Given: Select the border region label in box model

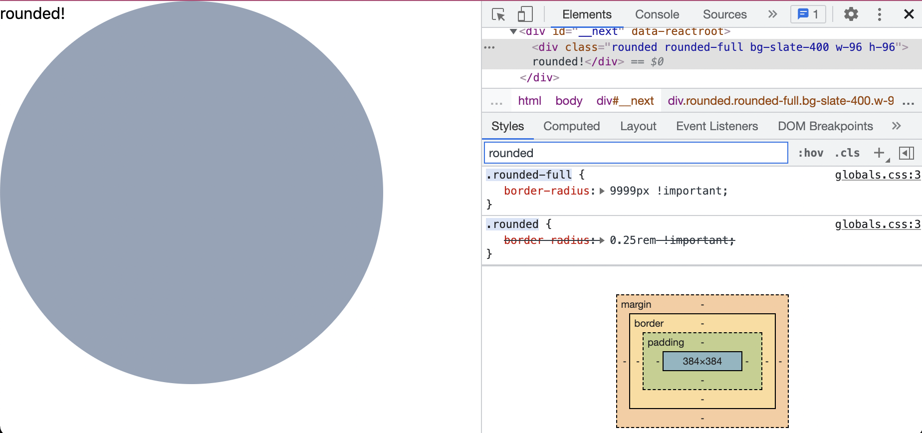Looking at the screenshot, I should (x=649, y=323).
